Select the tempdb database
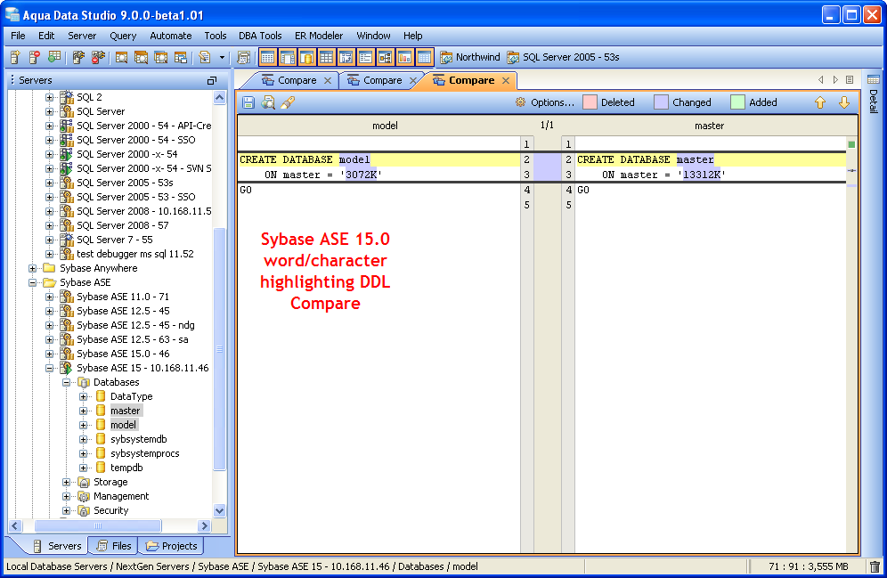Screen dimensions: 887x578 click(x=126, y=468)
